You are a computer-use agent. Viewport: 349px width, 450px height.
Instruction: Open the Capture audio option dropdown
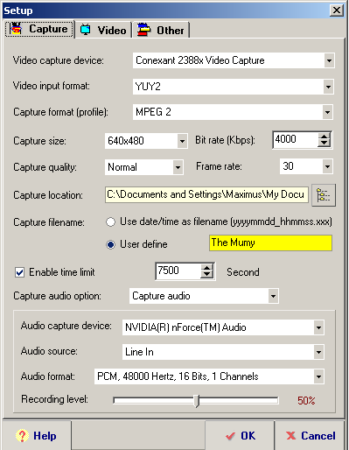(273, 296)
